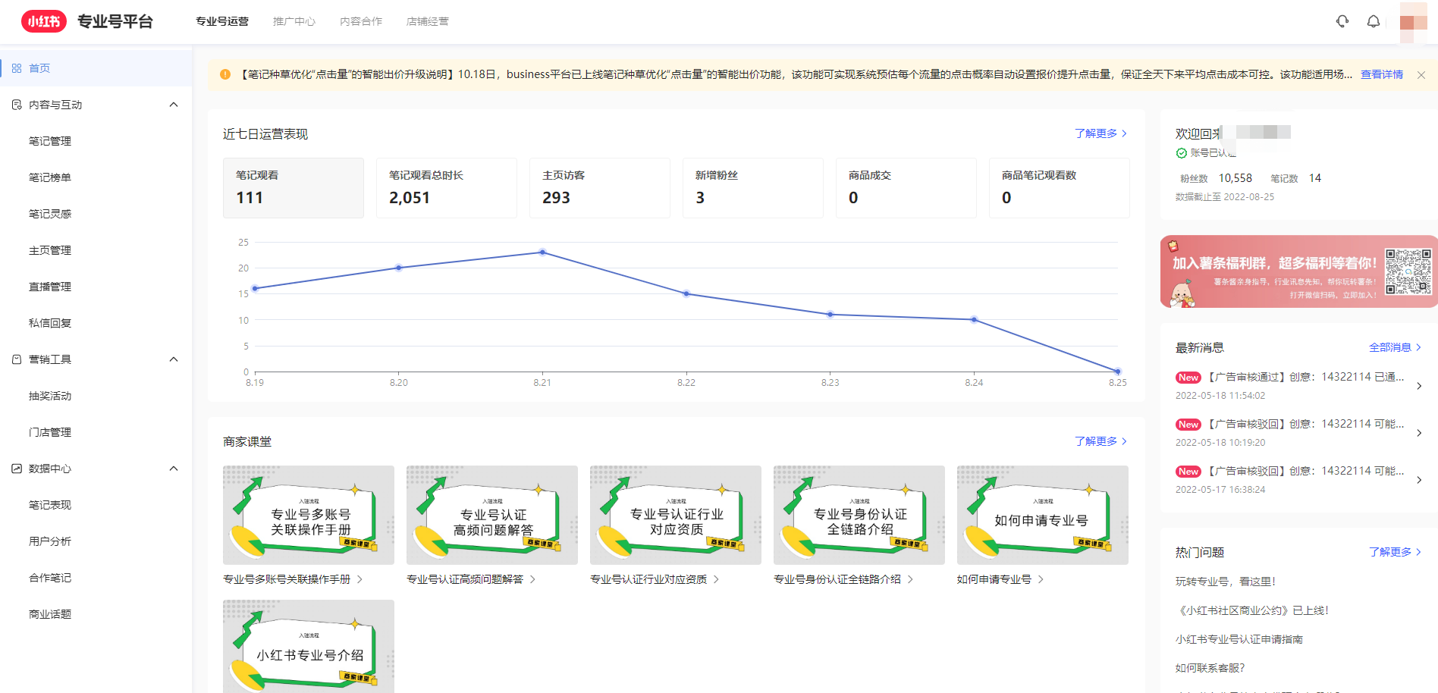The width and height of the screenshot is (1438, 693).
Task: Select the 主页访客 metric card
Action: click(600, 188)
